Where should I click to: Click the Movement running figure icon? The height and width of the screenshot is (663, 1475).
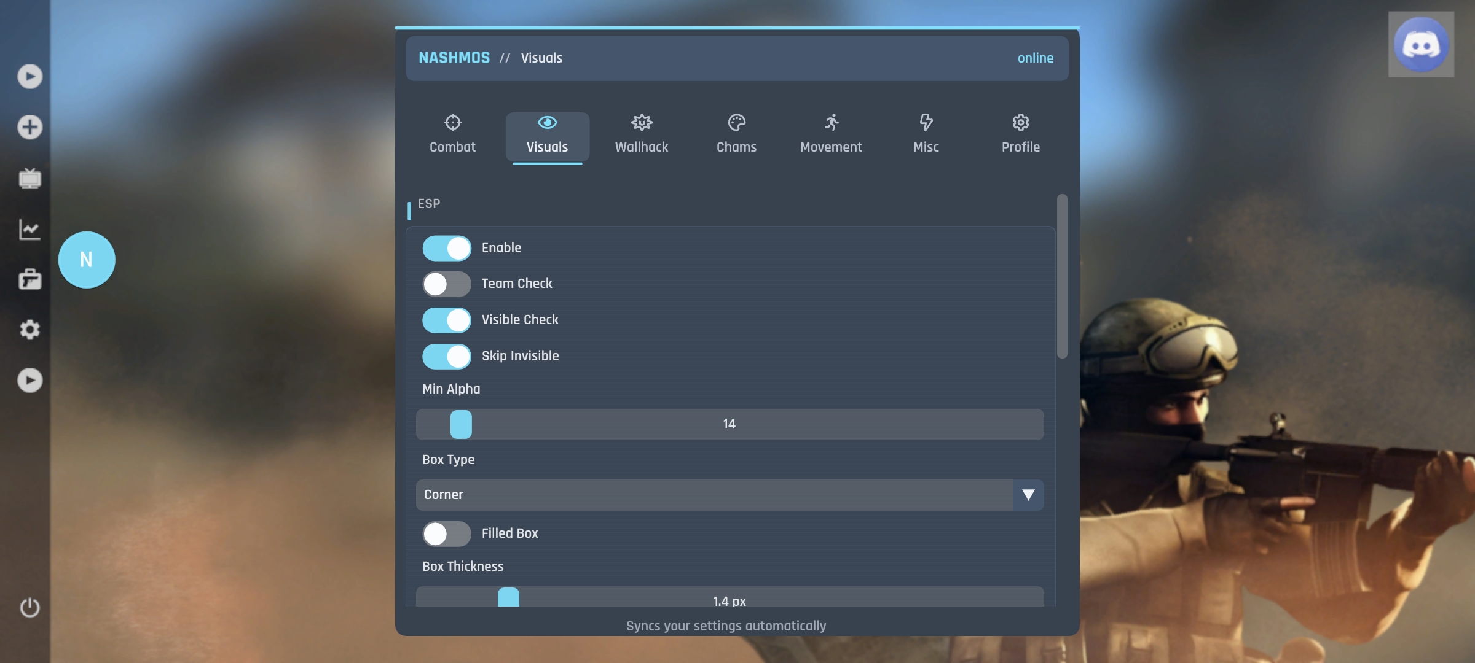point(831,122)
